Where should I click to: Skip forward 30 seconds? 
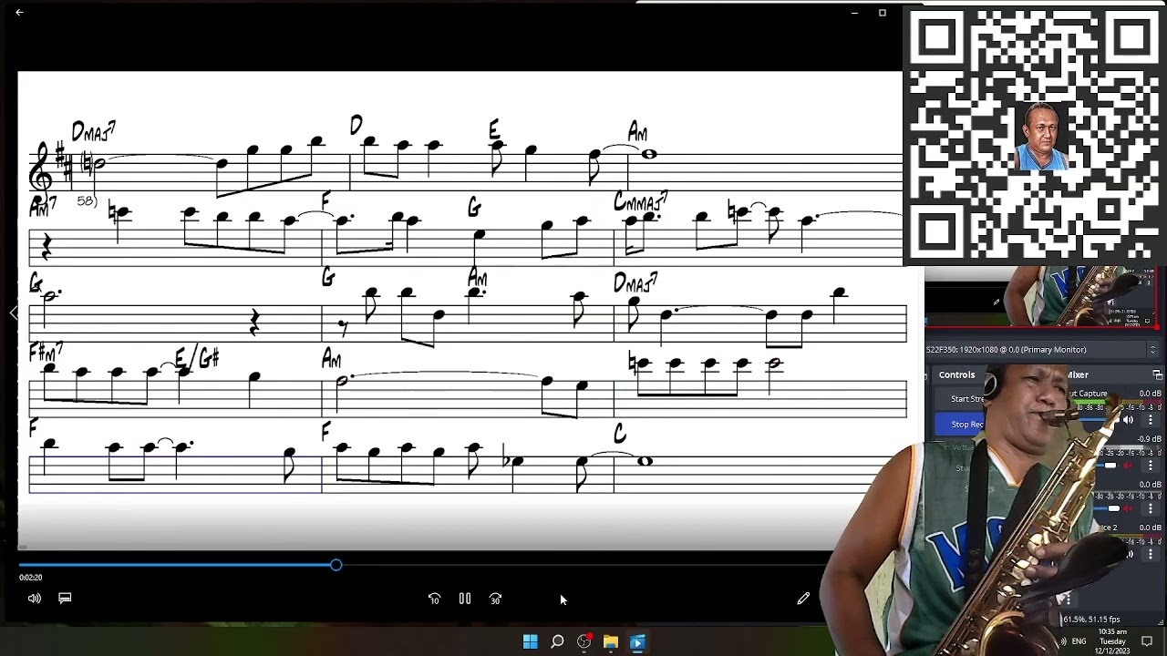(x=495, y=599)
